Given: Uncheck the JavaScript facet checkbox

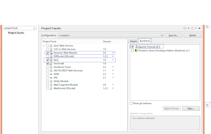Looking at the screenshot, I should tap(47, 64).
